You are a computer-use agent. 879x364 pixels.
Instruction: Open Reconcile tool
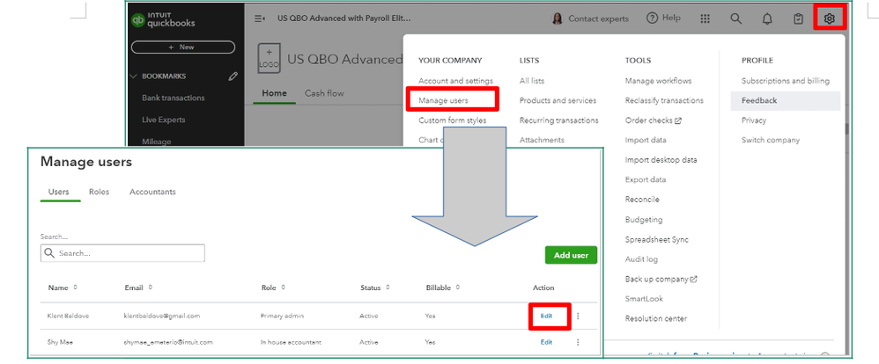click(642, 199)
